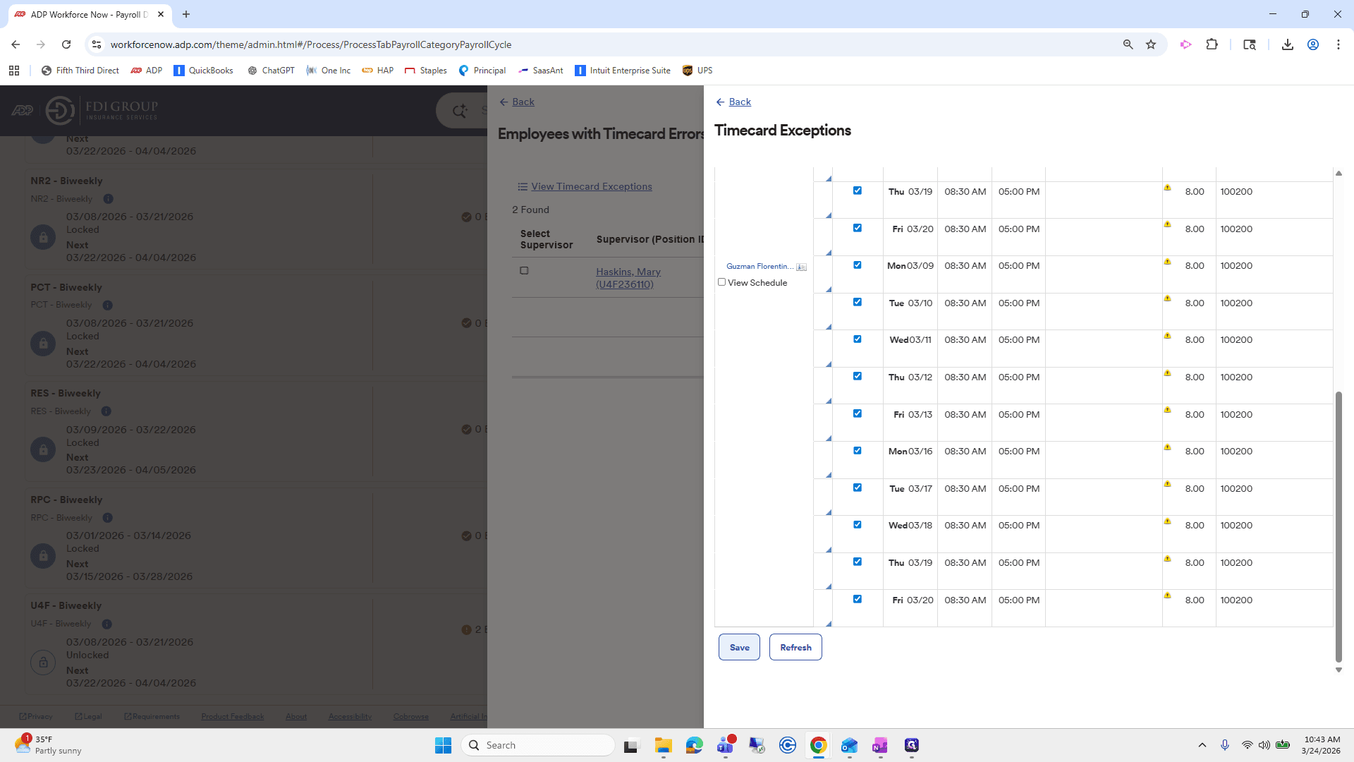Open Guzman Florentin employee link
Viewport: 1354px width, 762px height.
pos(760,267)
